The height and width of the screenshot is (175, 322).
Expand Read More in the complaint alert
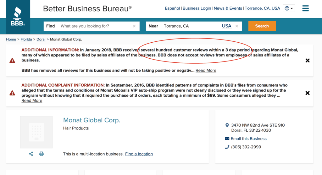point(32,100)
